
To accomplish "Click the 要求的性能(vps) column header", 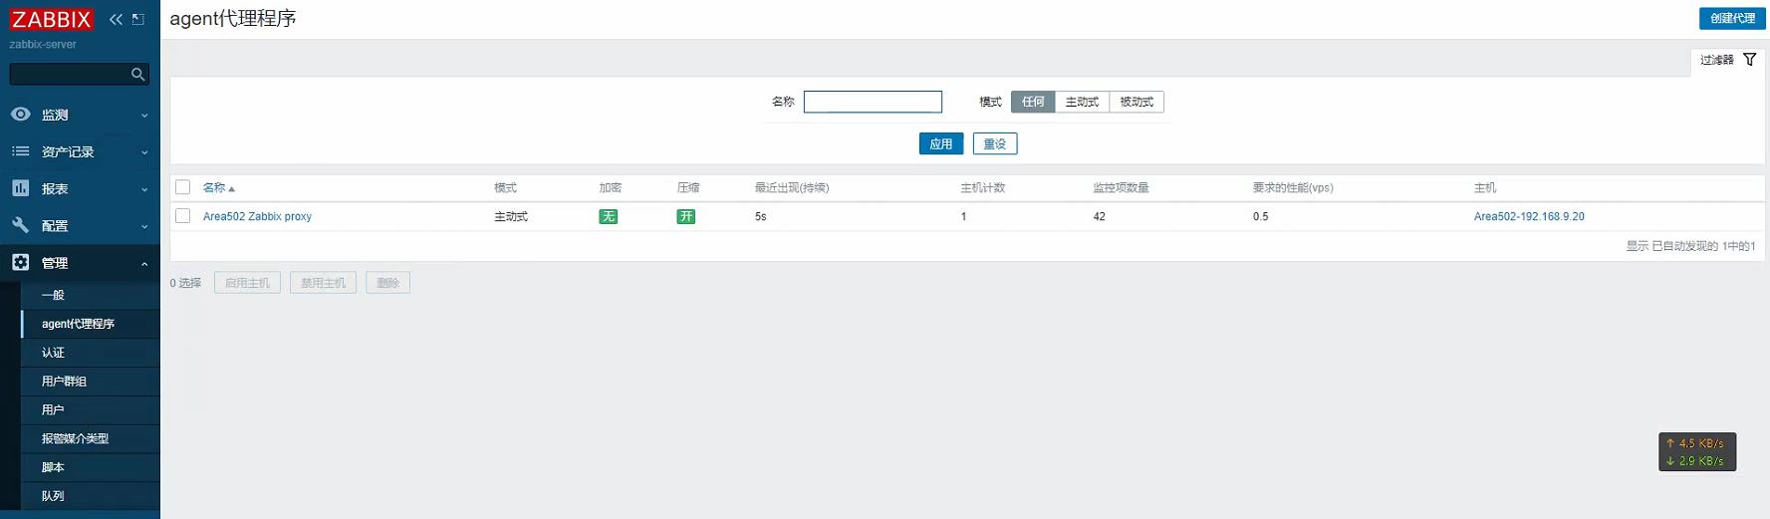I will tap(1293, 187).
